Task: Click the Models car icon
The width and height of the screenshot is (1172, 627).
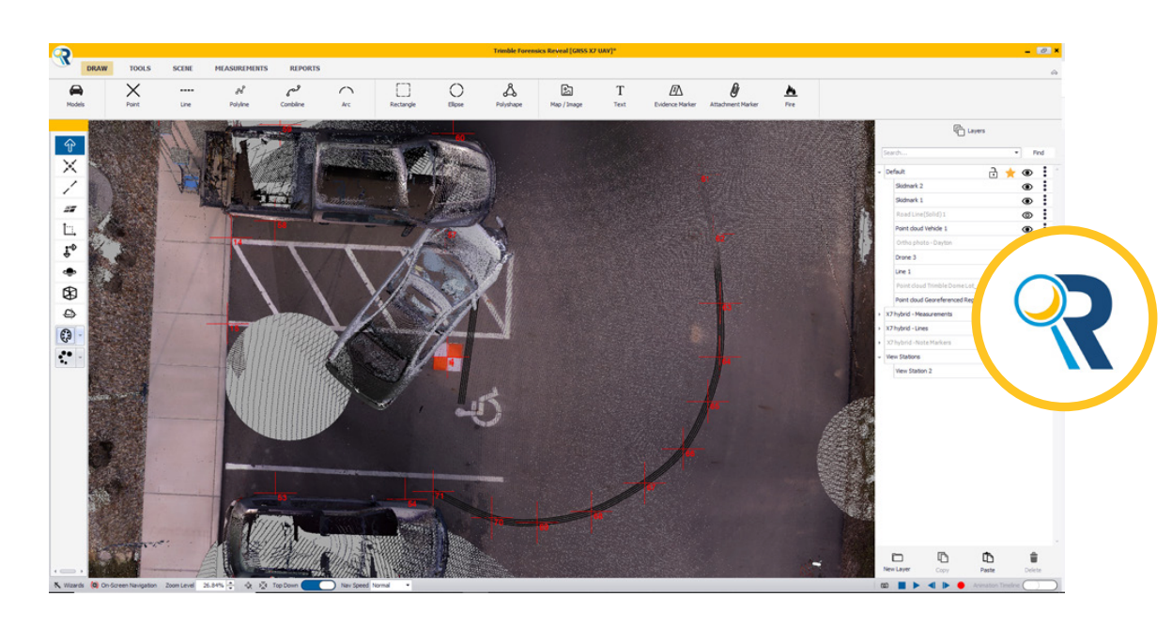Action: click(76, 94)
